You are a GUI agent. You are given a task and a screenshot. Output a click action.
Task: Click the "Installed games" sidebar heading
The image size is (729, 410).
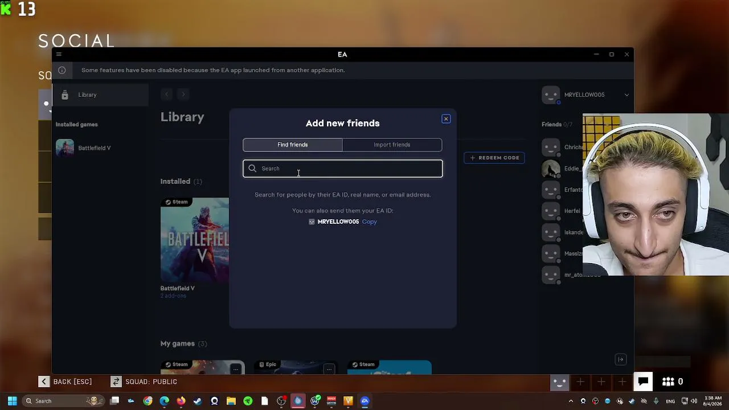pyautogui.click(x=77, y=125)
